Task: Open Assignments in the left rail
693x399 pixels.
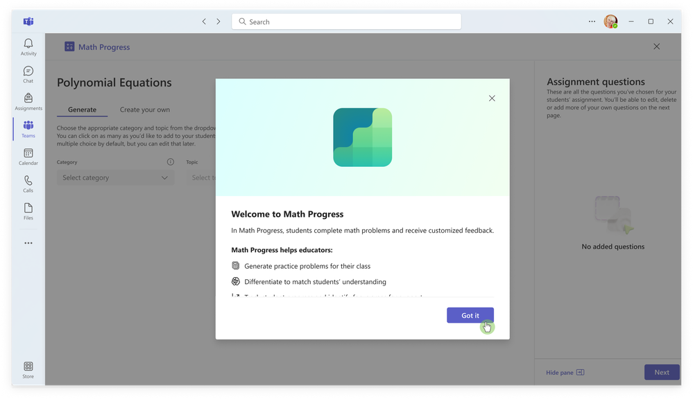Action: coord(28,102)
